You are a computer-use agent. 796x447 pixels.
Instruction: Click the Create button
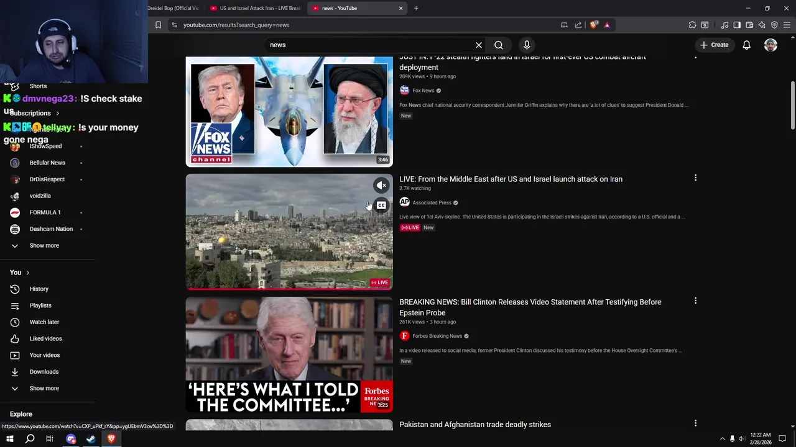pos(714,45)
